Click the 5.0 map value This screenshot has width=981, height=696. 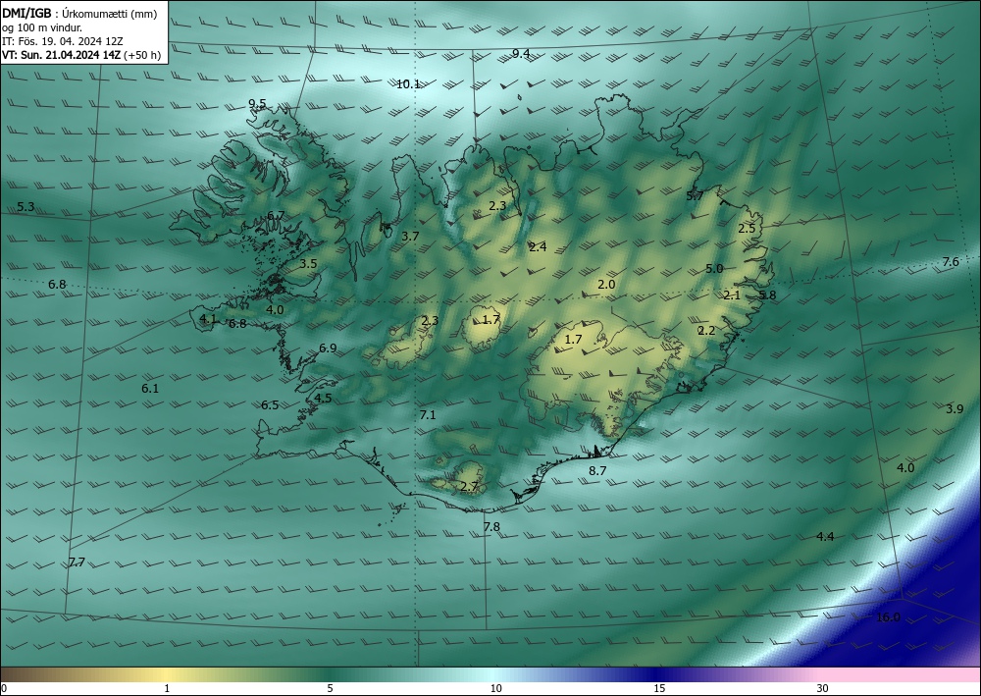click(x=714, y=269)
